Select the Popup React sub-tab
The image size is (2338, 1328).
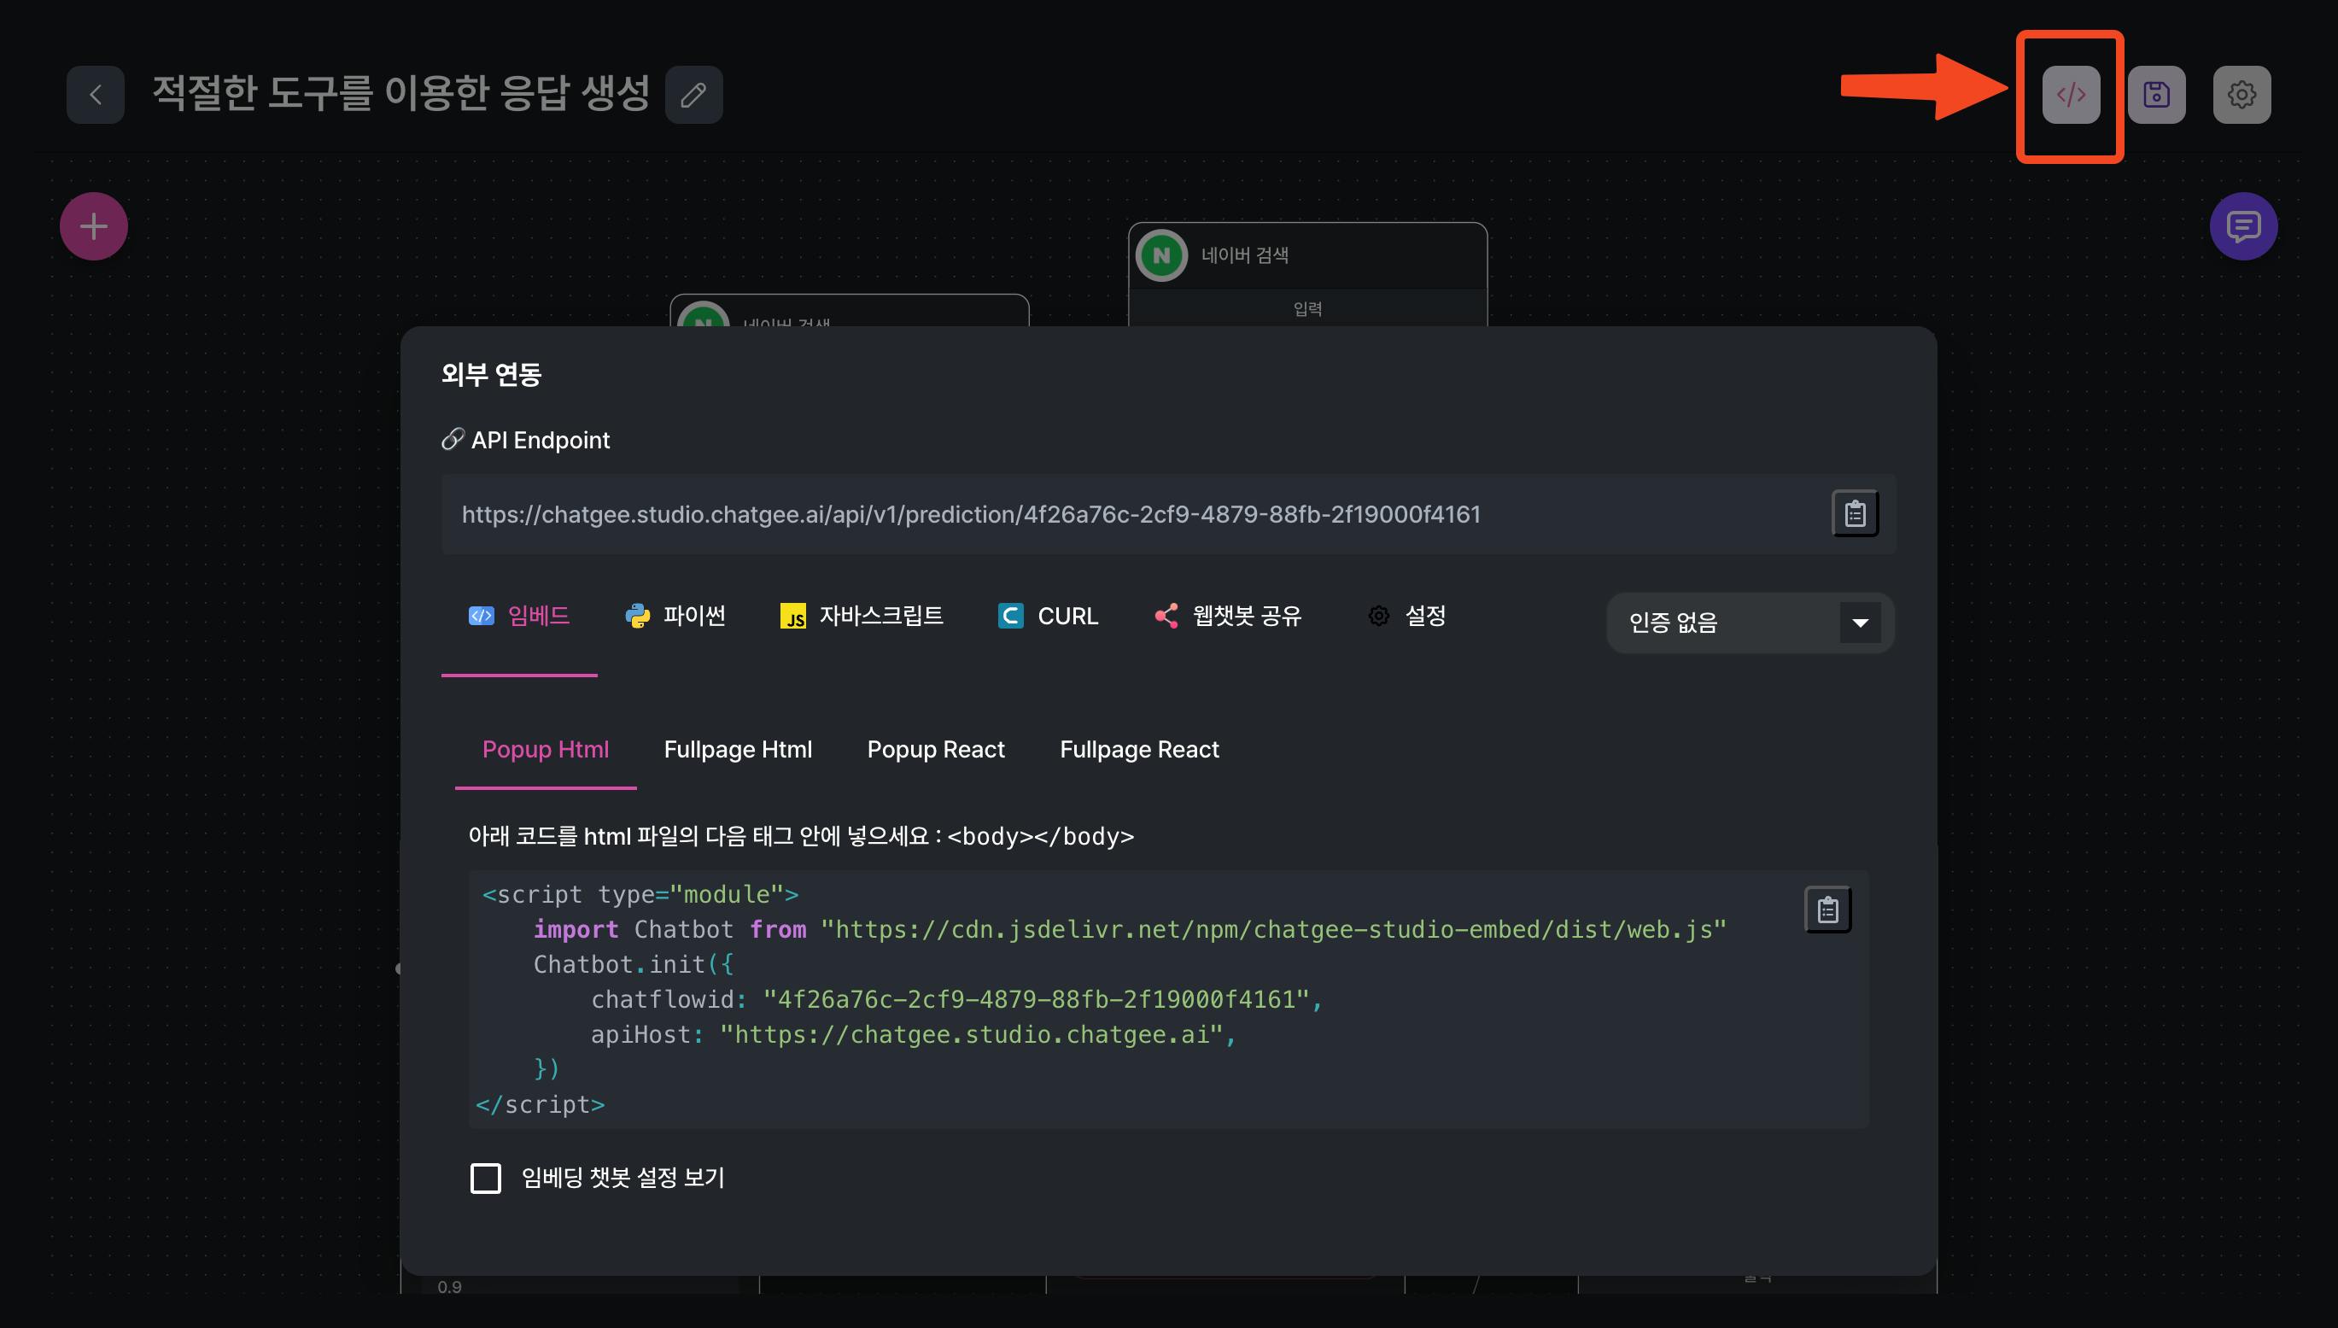(x=936, y=750)
